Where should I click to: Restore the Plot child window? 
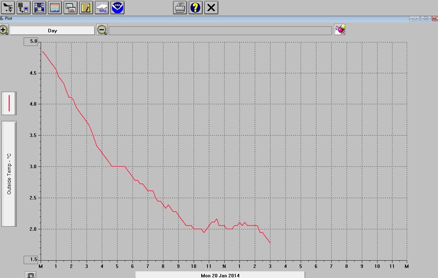coord(425,18)
